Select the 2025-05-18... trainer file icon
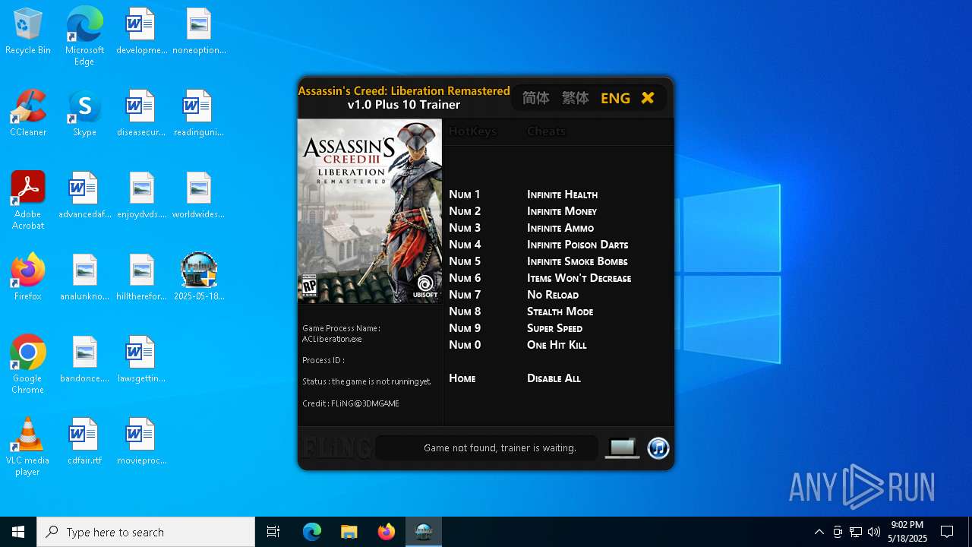972x547 pixels. pos(198,278)
